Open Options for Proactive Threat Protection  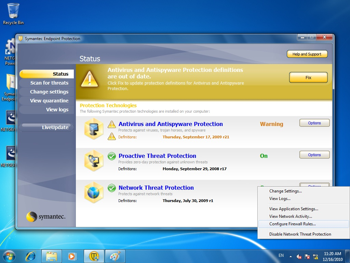(314, 155)
